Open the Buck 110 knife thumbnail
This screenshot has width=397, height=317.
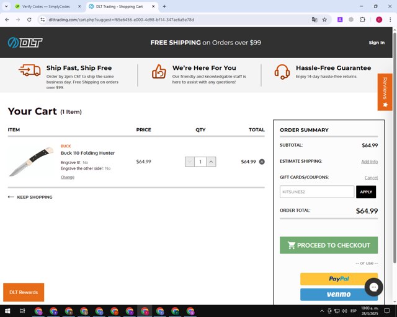click(32, 162)
